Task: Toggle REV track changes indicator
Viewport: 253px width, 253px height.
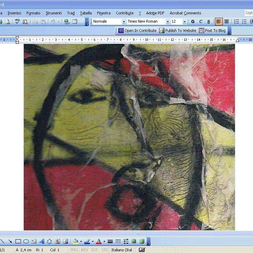Action: pos(85,250)
